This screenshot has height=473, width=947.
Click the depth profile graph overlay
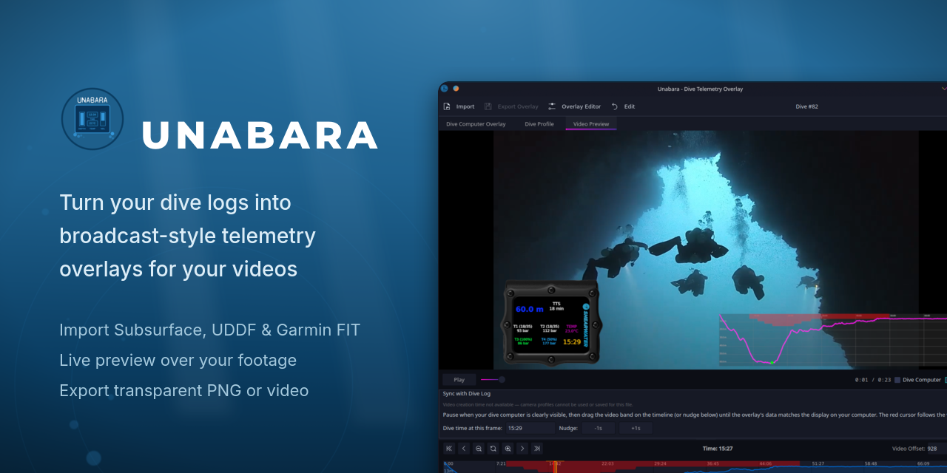pos(833,341)
